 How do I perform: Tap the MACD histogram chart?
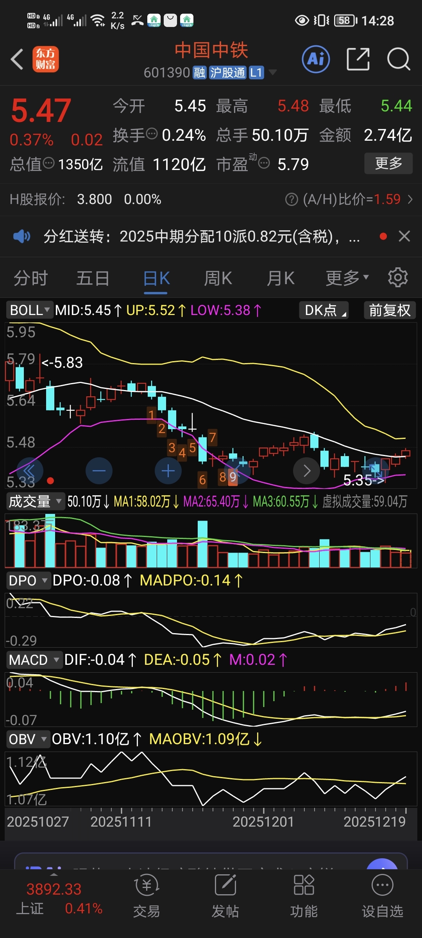pos(211,700)
